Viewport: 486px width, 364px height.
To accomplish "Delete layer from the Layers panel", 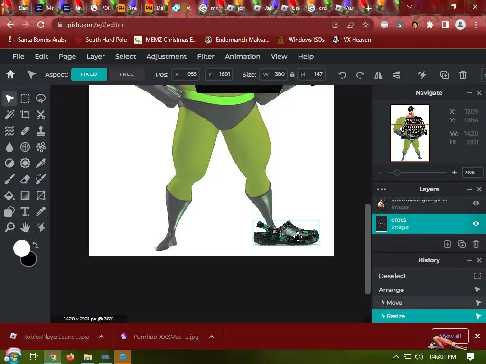I will pos(476,244).
